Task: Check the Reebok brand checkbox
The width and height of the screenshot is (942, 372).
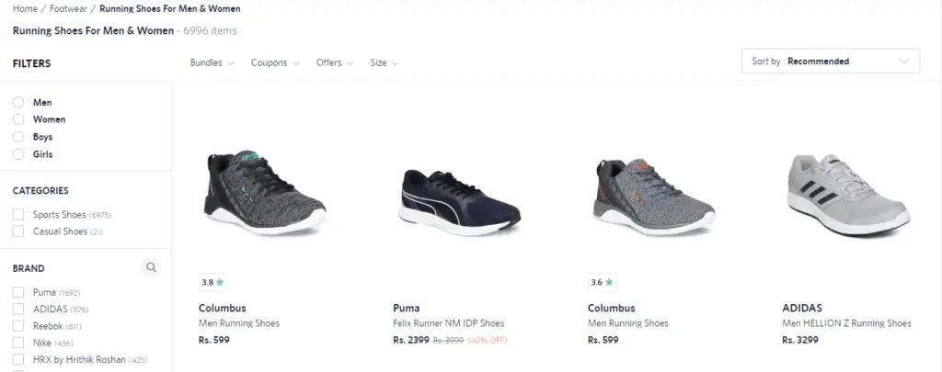Action: coord(18,326)
